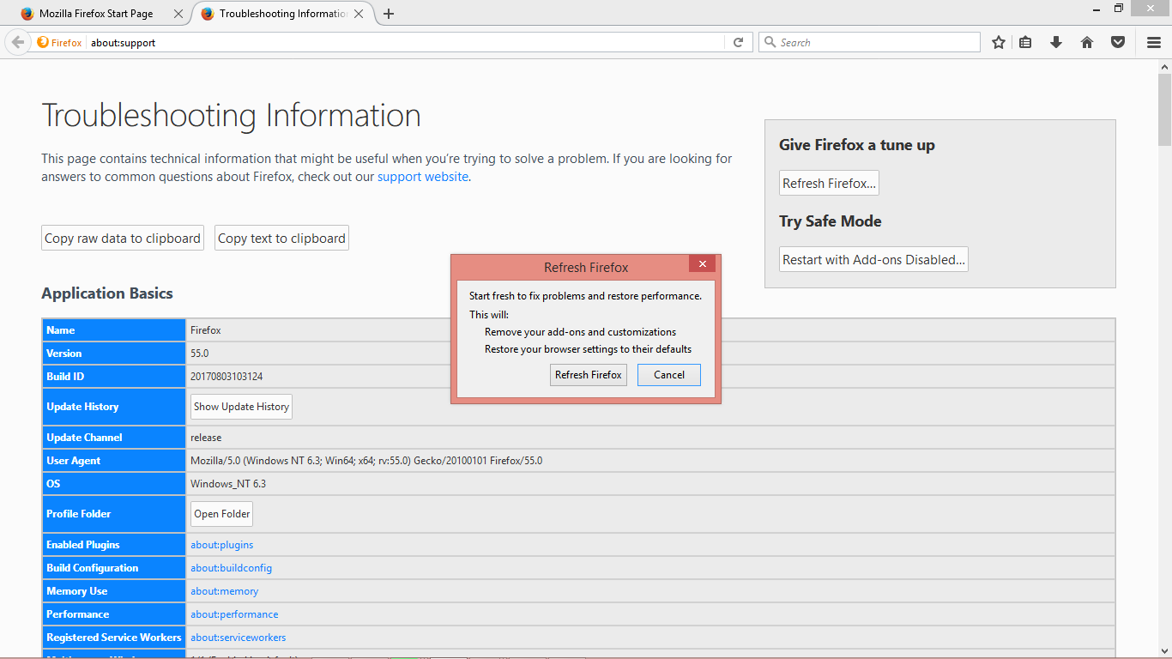This screenshot has height=659, width=1172.
Task: Go back using the browser back arrow
Action: 18,42
